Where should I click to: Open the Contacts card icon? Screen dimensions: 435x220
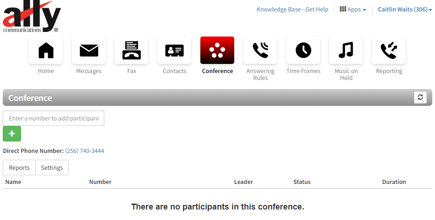pos(174,50)
